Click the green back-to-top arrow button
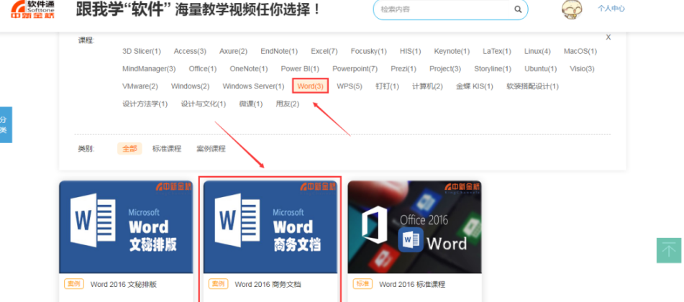The width and height of the screenshot is (684, 302). (x=668, y=250)
